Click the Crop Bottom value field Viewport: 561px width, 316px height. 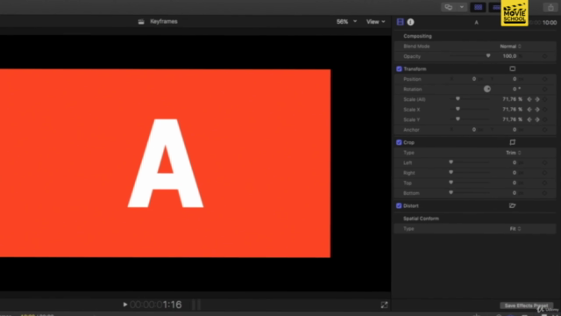point(515,193)
